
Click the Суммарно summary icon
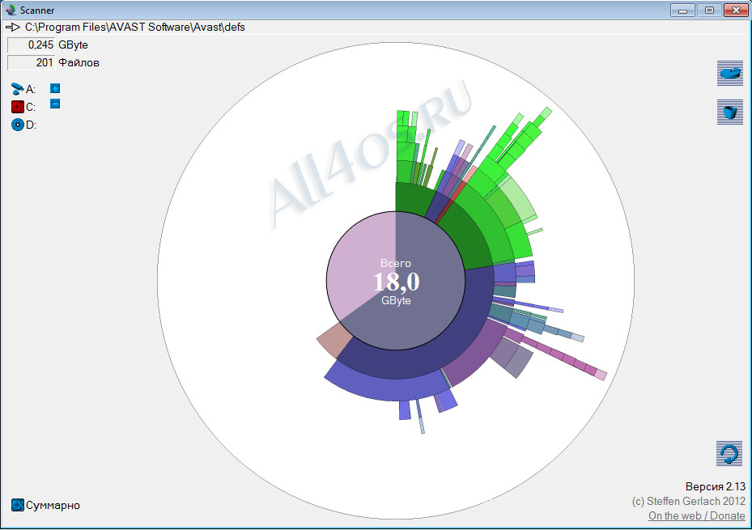18,505
